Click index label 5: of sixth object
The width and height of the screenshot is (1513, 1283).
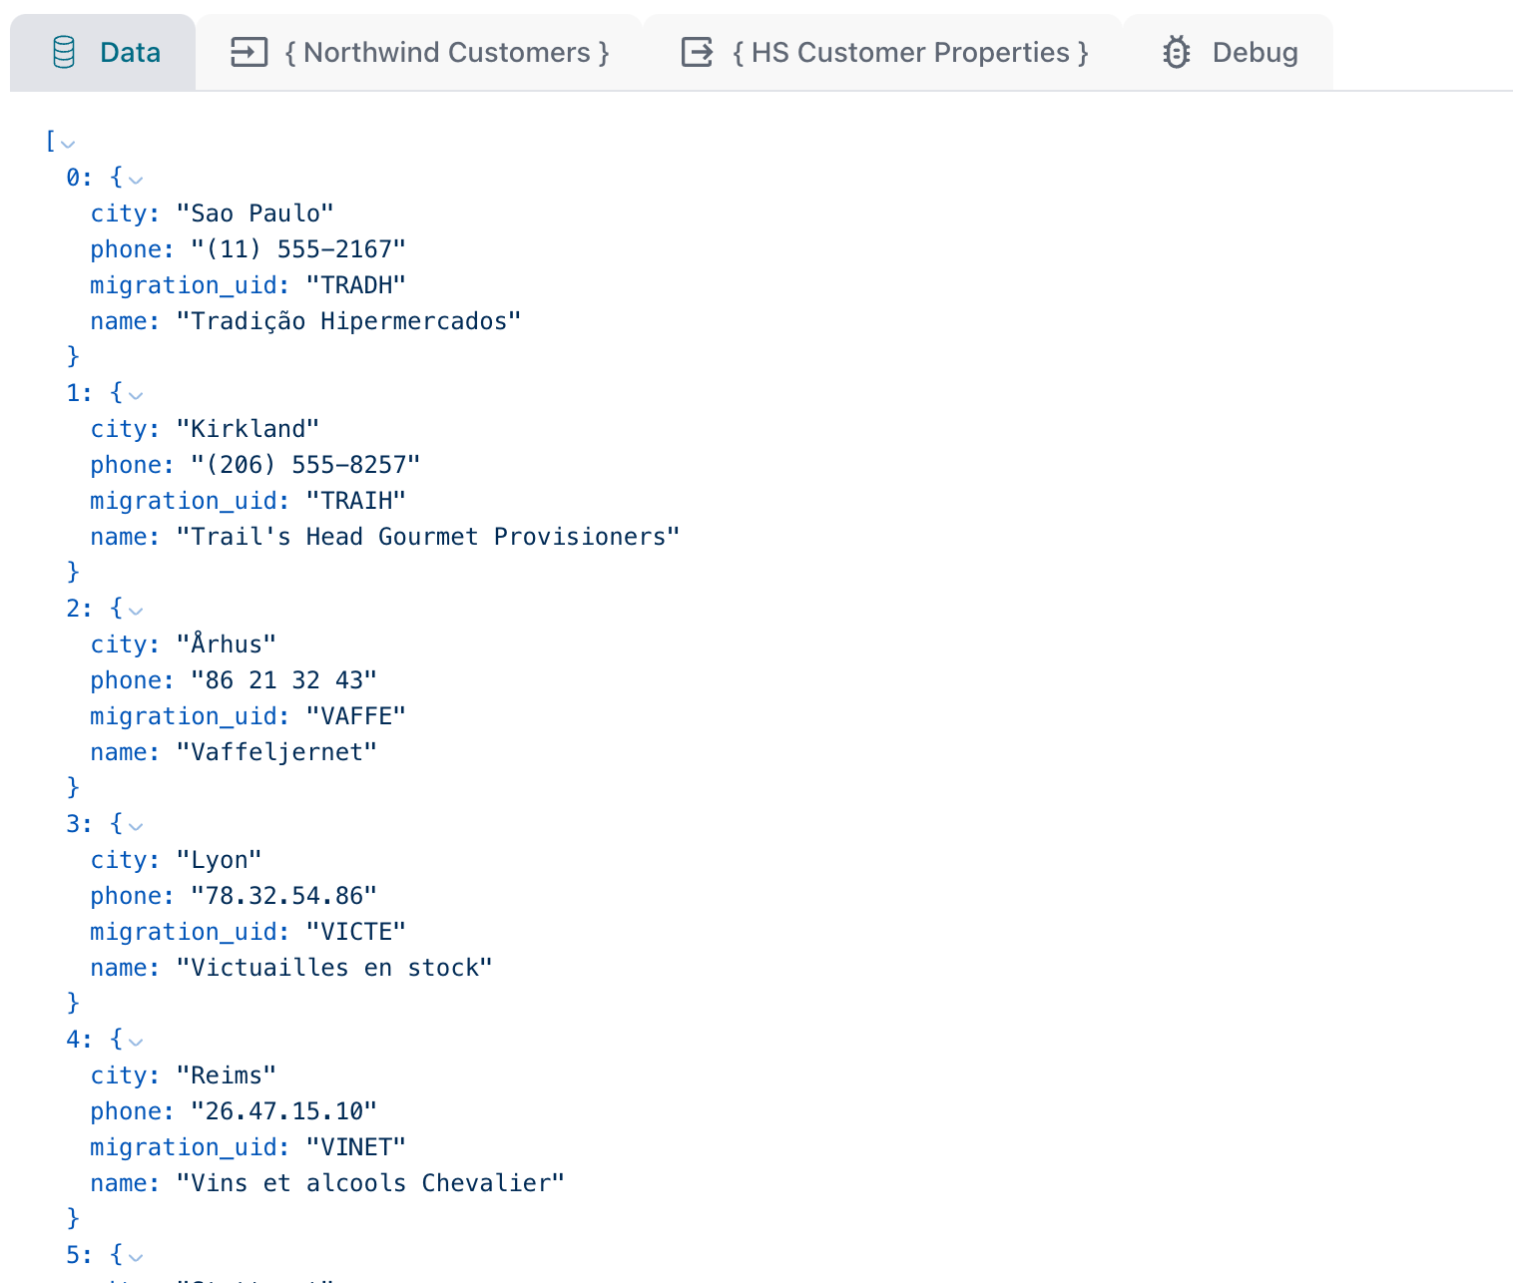(x=80, y=1255)
